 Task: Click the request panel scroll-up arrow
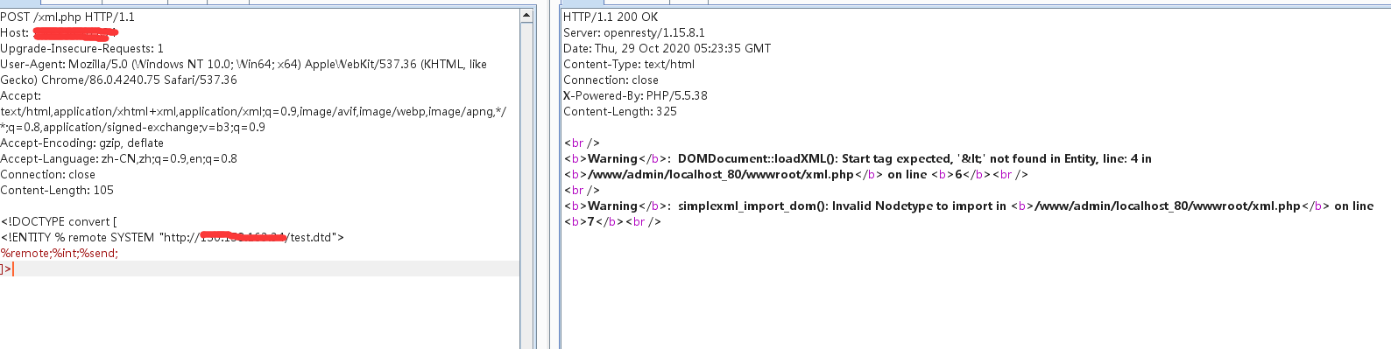point(526,16)
